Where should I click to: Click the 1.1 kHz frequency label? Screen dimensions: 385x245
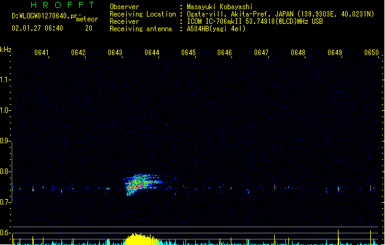(x=5, y=80)
